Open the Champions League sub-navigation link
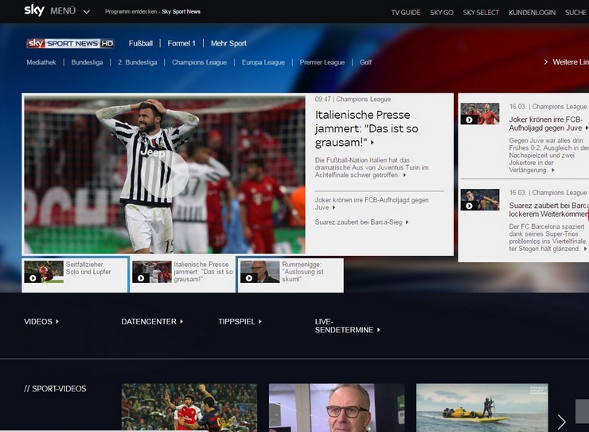Screen dimensions: 589x432 pos(199,62)
